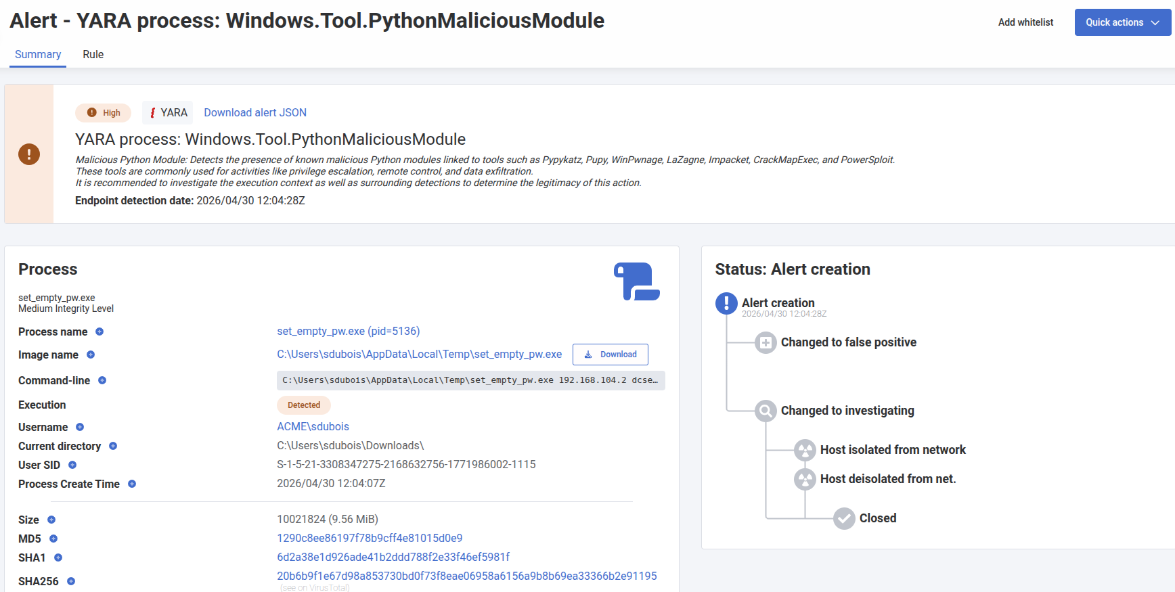This screenshot has width=1175, height=592.
Task: Click the Closed checkmark status icon
Action: coord(844,518)
